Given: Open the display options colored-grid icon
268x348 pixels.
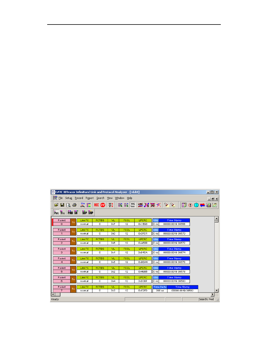Looking at the screenshot, I should click(89, 205).
